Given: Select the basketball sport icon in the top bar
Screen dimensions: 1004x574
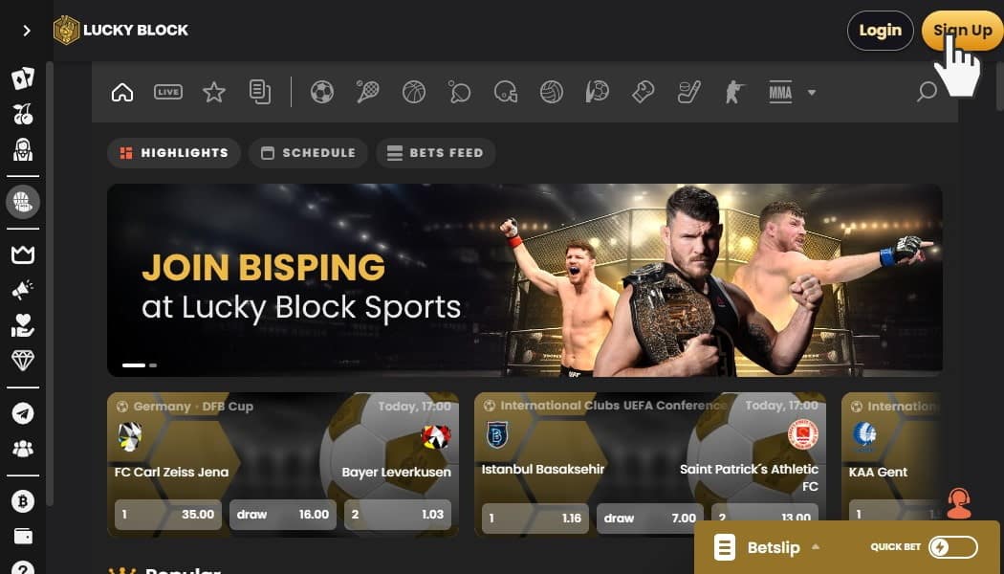Looking at the screenshot, I should [x=414, y=92].
